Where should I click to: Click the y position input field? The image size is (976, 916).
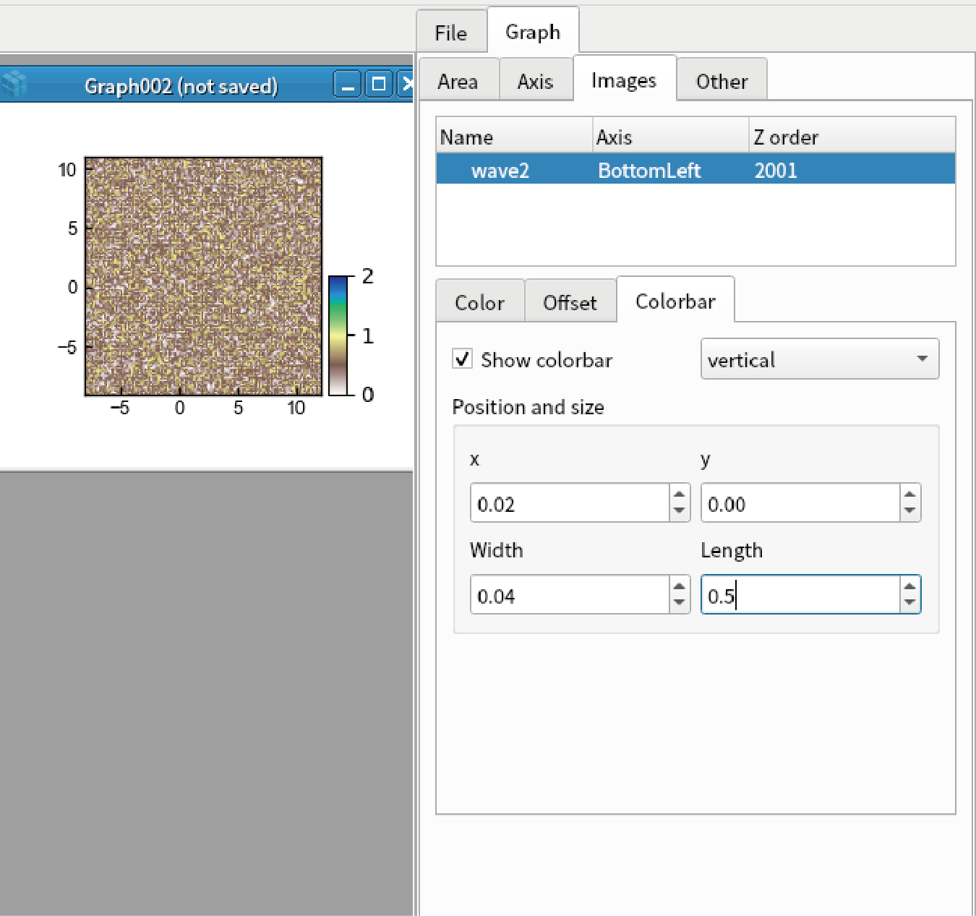pyautogui.click(x=801, y=503)
